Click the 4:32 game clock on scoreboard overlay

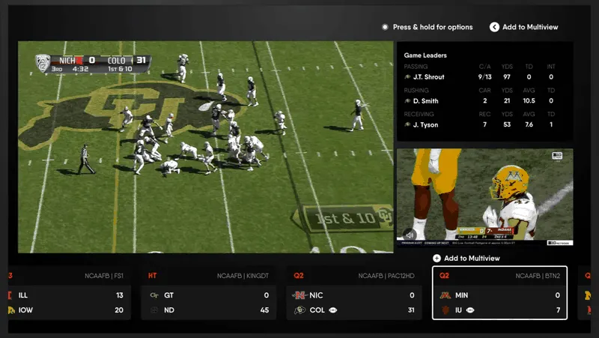[80, 69]
